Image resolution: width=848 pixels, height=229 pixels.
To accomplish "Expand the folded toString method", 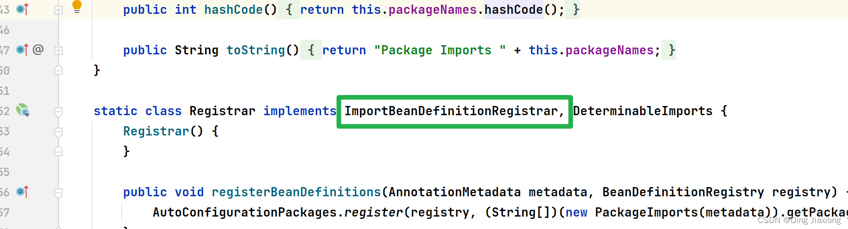I will [59, 50].
